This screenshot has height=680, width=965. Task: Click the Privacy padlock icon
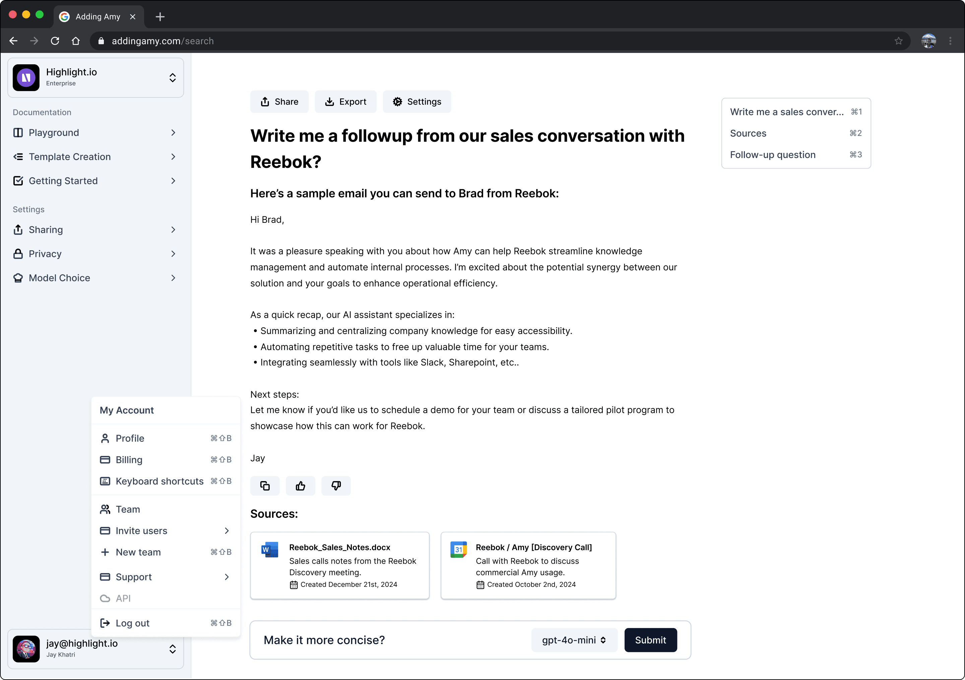click(x=18, y=254)
